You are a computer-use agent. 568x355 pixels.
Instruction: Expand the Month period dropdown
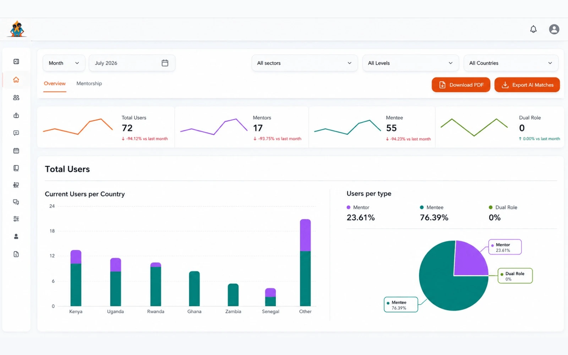click(x=64, y=63)
